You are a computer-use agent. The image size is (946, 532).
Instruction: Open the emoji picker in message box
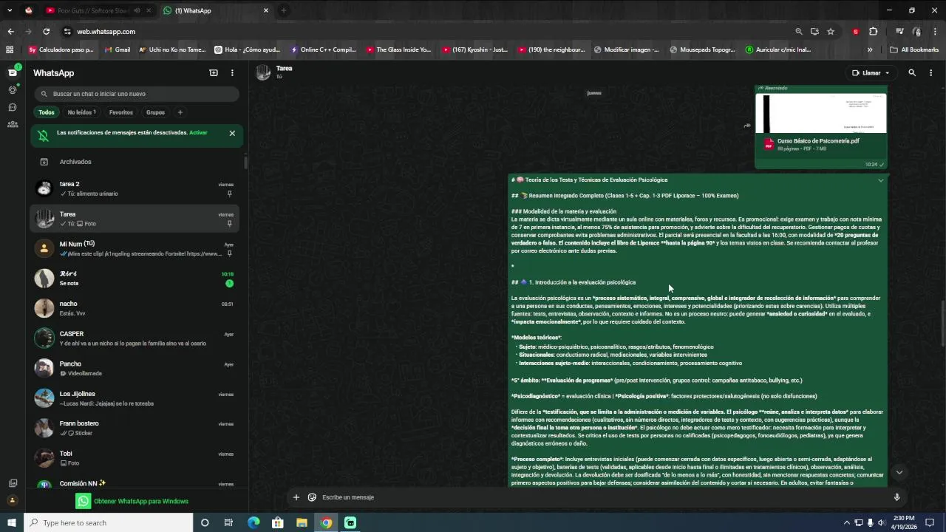click(312, 497)
